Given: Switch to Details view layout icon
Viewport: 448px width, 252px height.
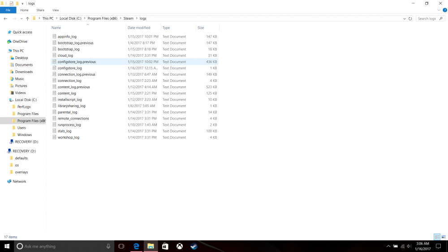Looking at the screenshot, I should [x=437, y=237].
